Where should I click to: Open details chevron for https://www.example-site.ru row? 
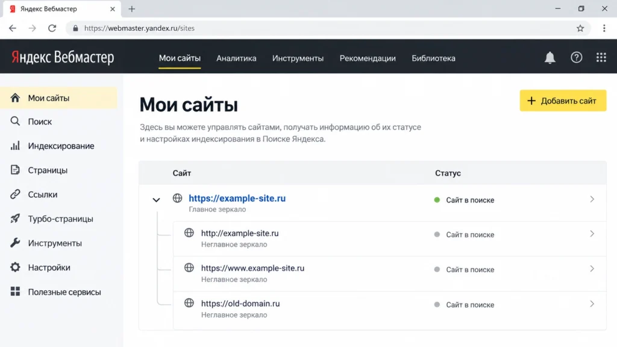(592, 269)
